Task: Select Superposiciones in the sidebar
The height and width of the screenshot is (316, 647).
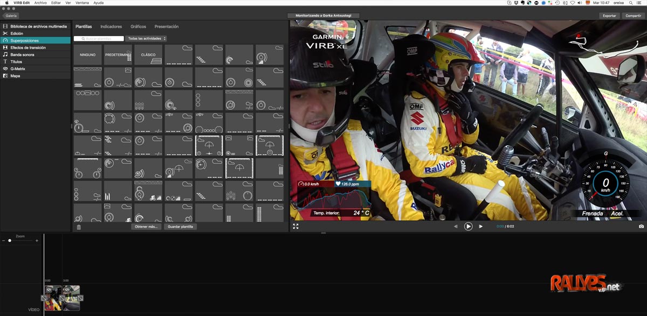Action: click(x=35, y=40)
